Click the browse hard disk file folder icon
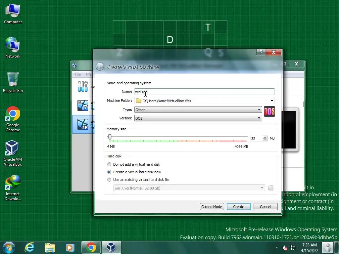This screenshot has width=339, height=254. click(x=271, y=188)
